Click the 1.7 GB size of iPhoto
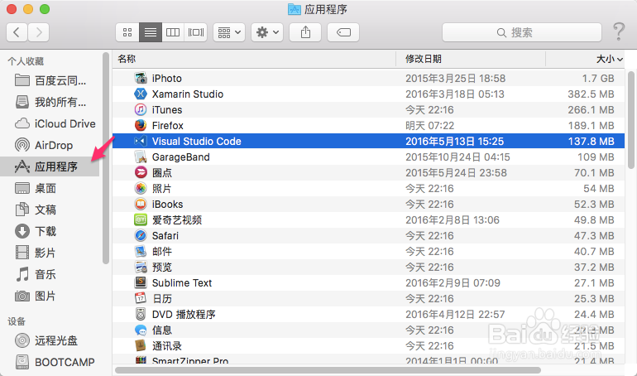 (598, 79)
